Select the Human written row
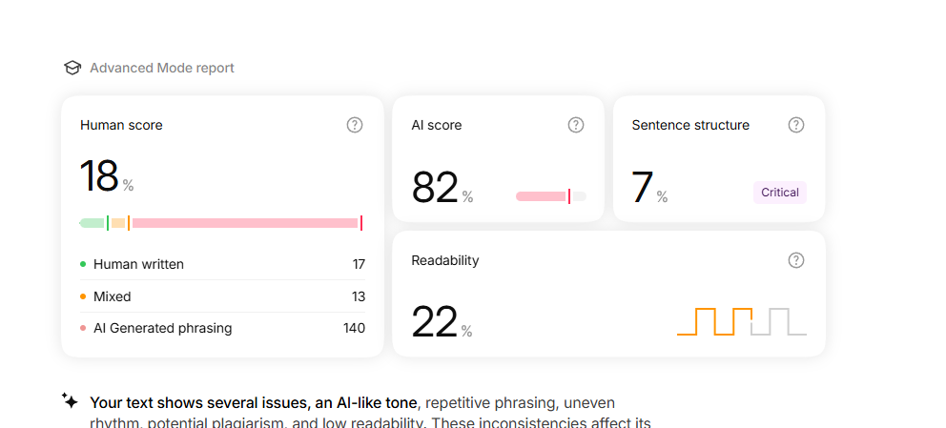This screenshot has width=946, height=428. [222, 264]
